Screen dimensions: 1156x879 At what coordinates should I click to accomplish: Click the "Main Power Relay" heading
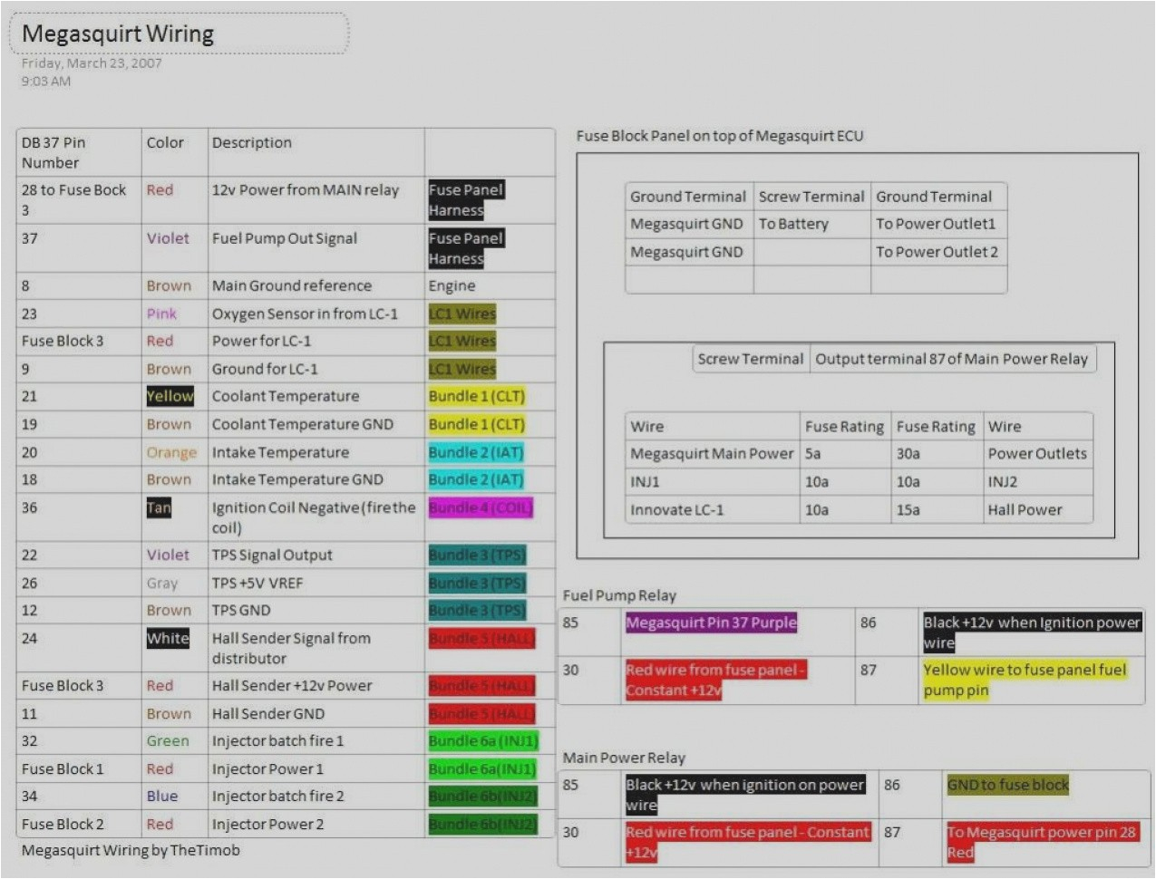pos(625,758)
